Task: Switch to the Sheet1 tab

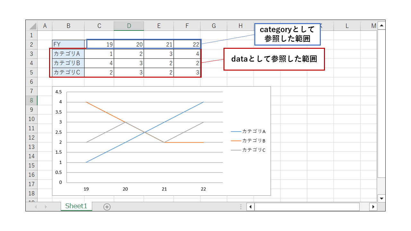Action: 76,207
